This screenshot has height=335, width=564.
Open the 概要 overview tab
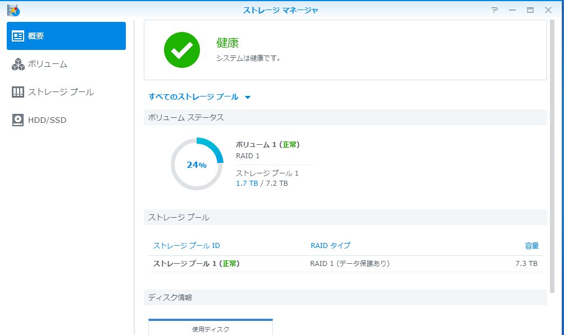[x=66, y=36]
